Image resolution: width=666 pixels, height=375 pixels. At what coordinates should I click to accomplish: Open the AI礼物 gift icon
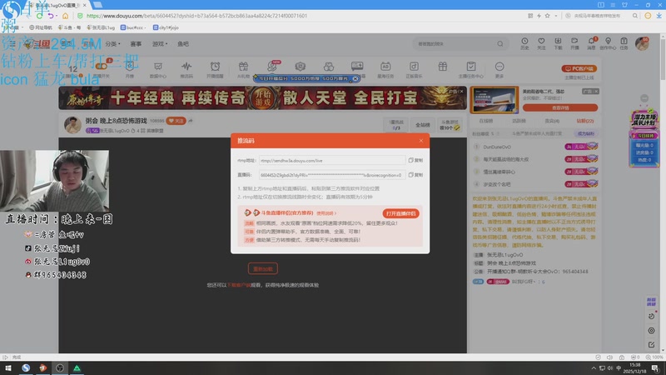click(x=243, y=69)
